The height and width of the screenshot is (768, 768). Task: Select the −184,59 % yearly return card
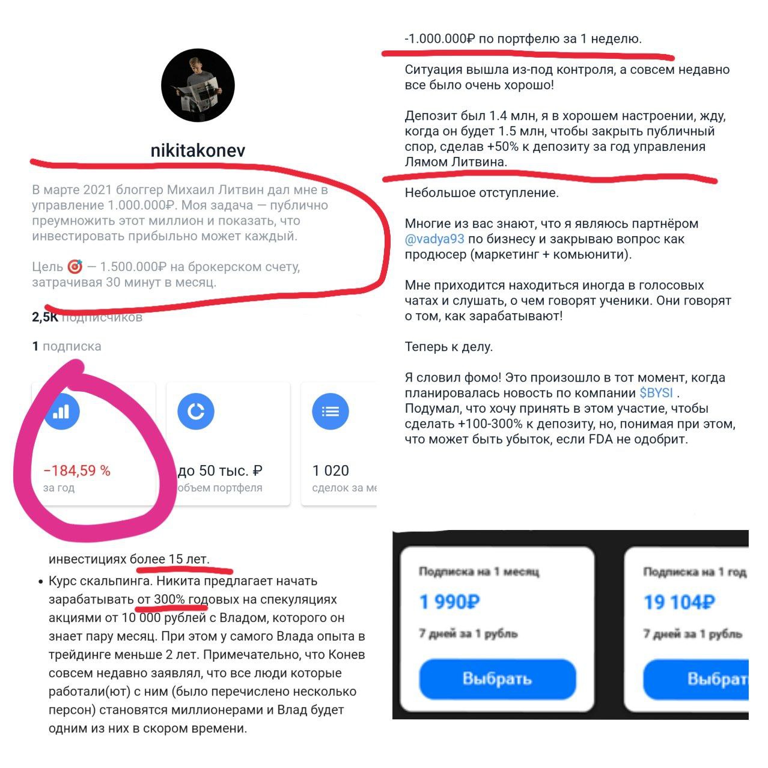[94, 443]
